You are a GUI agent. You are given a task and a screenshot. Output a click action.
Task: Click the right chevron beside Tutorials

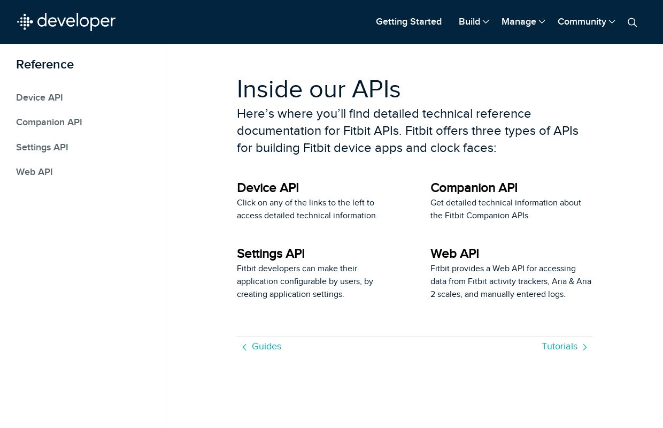tap(585, 347)
